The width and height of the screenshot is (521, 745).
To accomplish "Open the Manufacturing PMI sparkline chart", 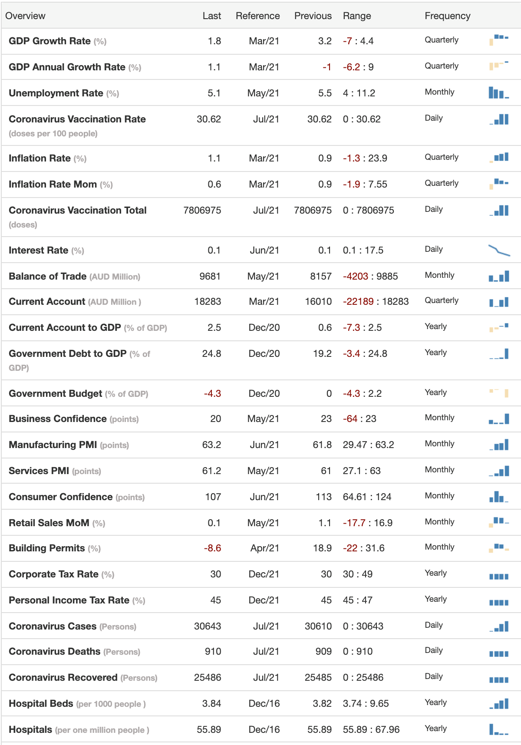I will point(499,445).
